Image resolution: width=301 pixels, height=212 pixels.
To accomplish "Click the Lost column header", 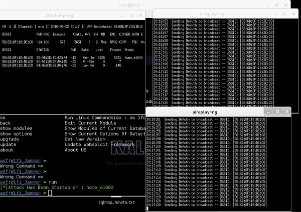I will point(99,49).
